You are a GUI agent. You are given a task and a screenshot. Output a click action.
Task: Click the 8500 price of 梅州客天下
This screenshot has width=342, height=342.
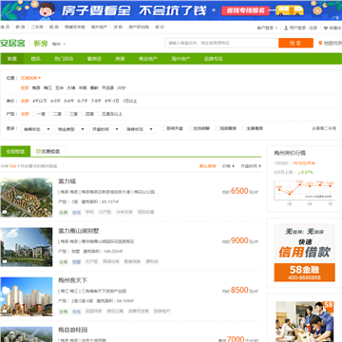(x=239, y=290)
